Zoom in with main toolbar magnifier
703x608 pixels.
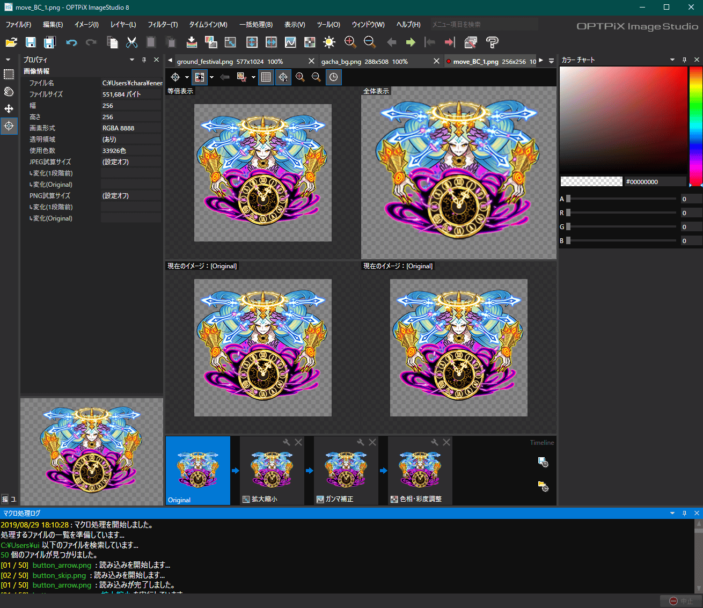[x=350, y=42]
